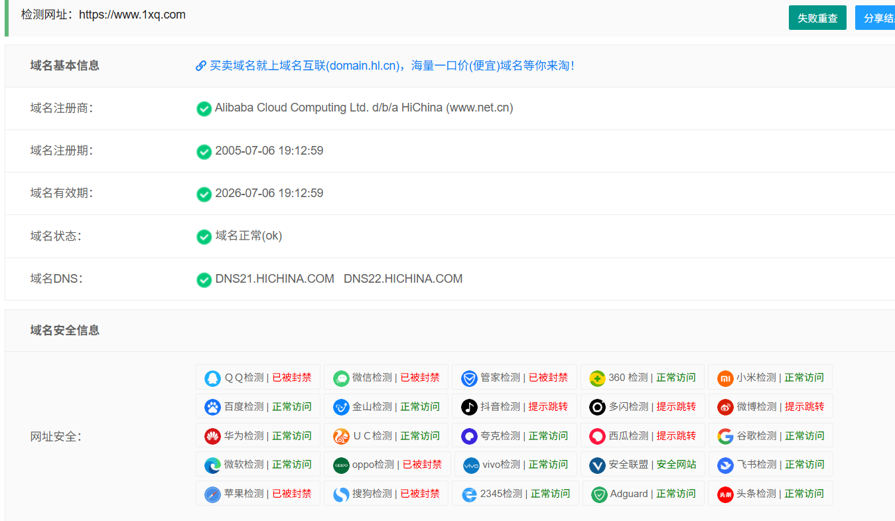The image size is (895, 521).
Task: Open the 360检测 detection icon
Action: pyautogui.click(x=597, y=377)
